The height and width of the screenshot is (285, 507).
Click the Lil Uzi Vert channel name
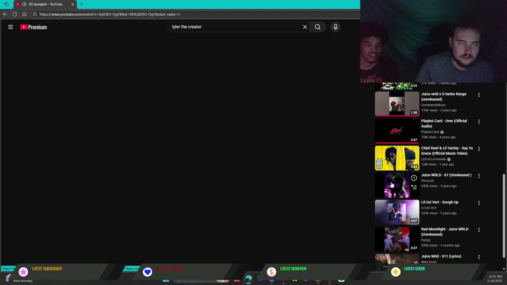tap(429, 208)
